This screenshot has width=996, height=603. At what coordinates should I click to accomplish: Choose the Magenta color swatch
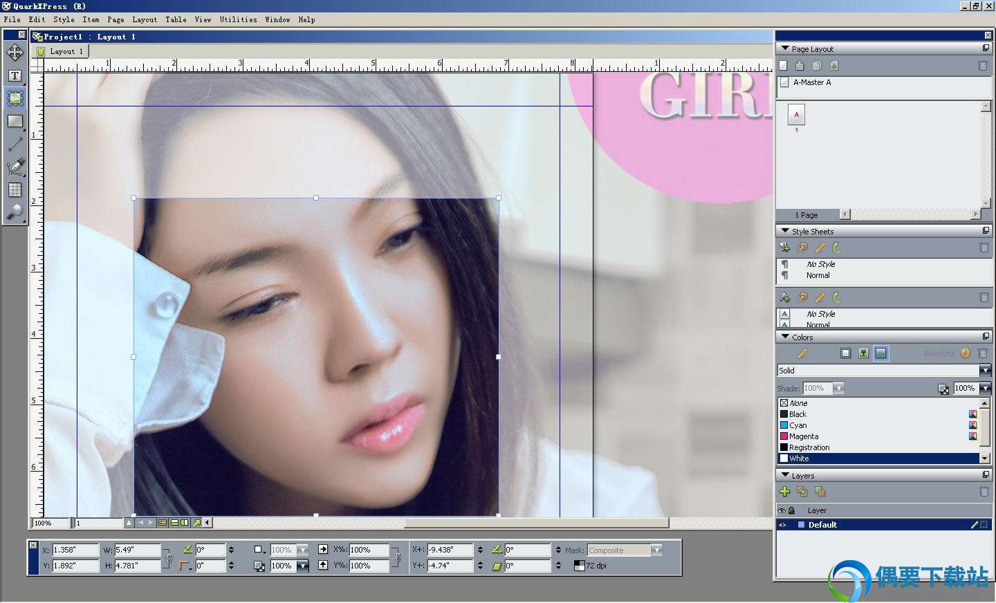(803, 436)
